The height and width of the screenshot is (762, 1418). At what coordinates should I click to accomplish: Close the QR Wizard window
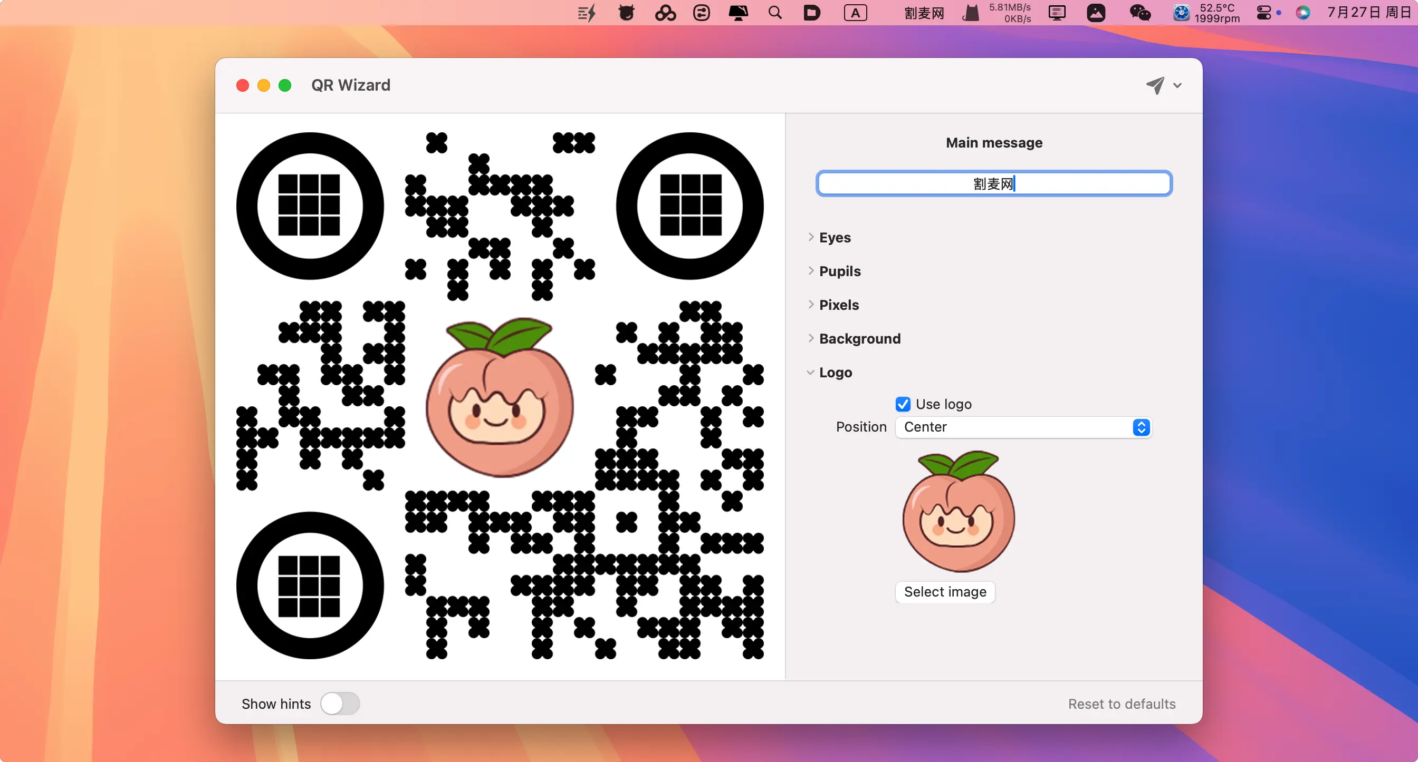(x=243, y=85)
